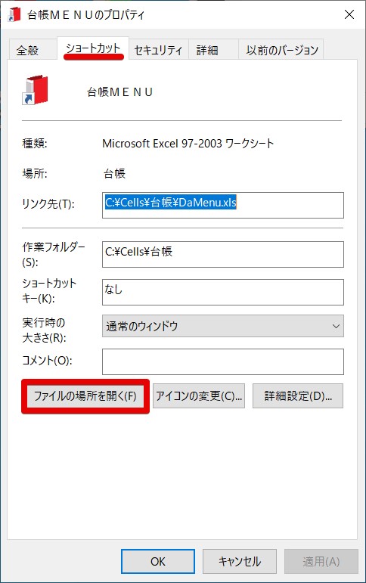
Task: Switch to 以前のバージョン tab
Action: (x=281, y=50)
